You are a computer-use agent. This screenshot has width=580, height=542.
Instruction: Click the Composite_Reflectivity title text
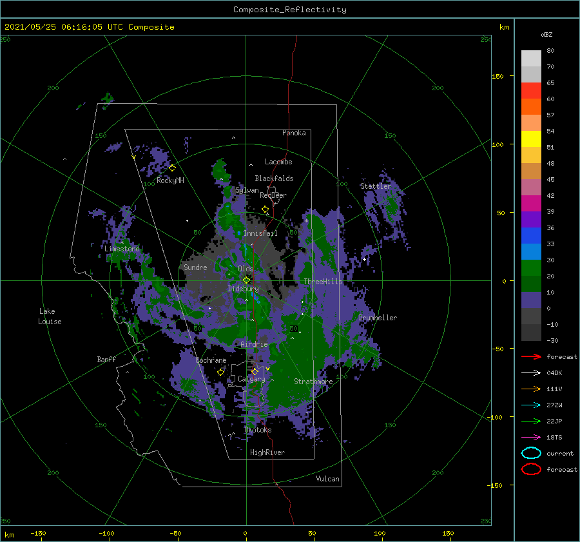(290, 10)
